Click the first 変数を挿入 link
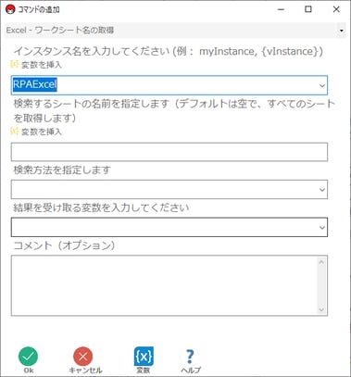 (42, 65)
